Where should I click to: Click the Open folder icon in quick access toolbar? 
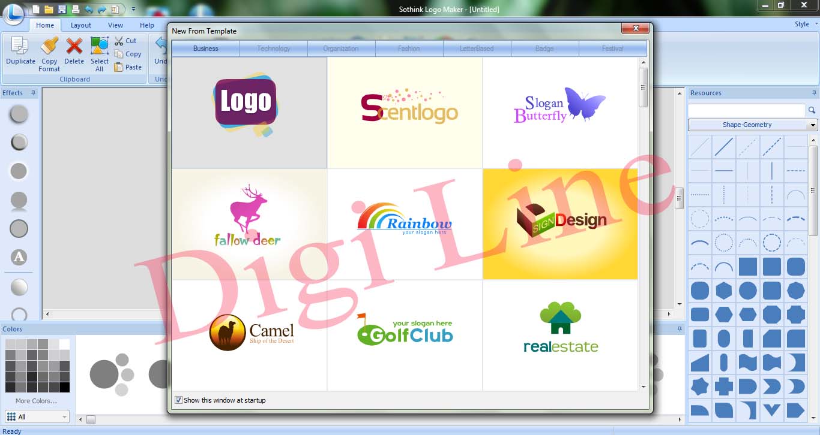49,9
